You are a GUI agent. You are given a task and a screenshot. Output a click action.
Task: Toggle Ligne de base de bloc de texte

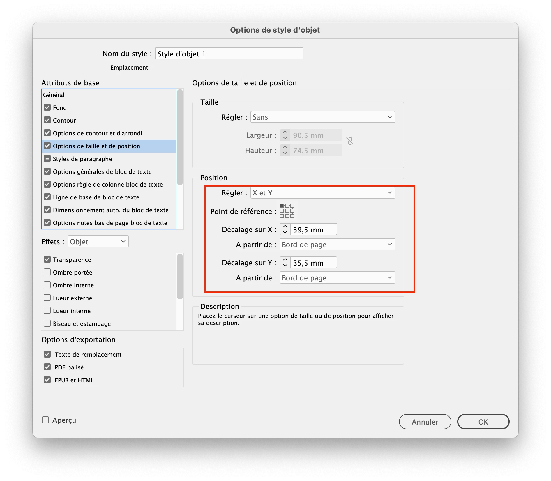tap(47, 197)
